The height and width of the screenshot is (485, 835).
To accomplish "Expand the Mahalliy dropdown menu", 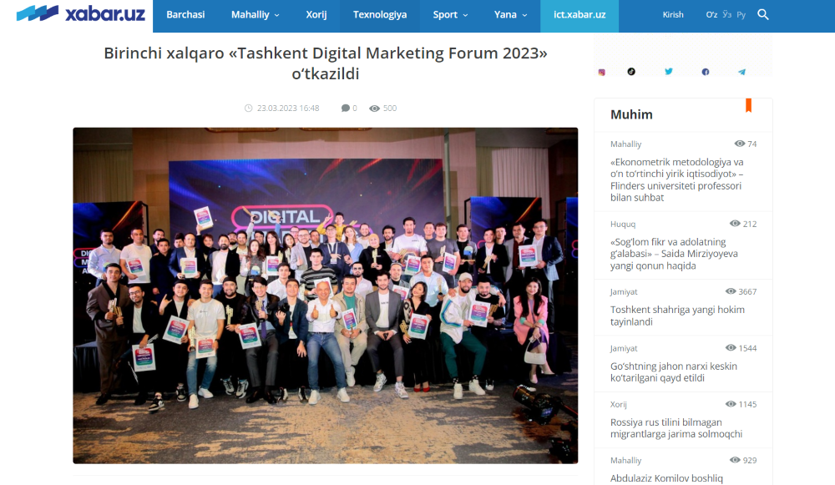I will (x=255, y=15).
